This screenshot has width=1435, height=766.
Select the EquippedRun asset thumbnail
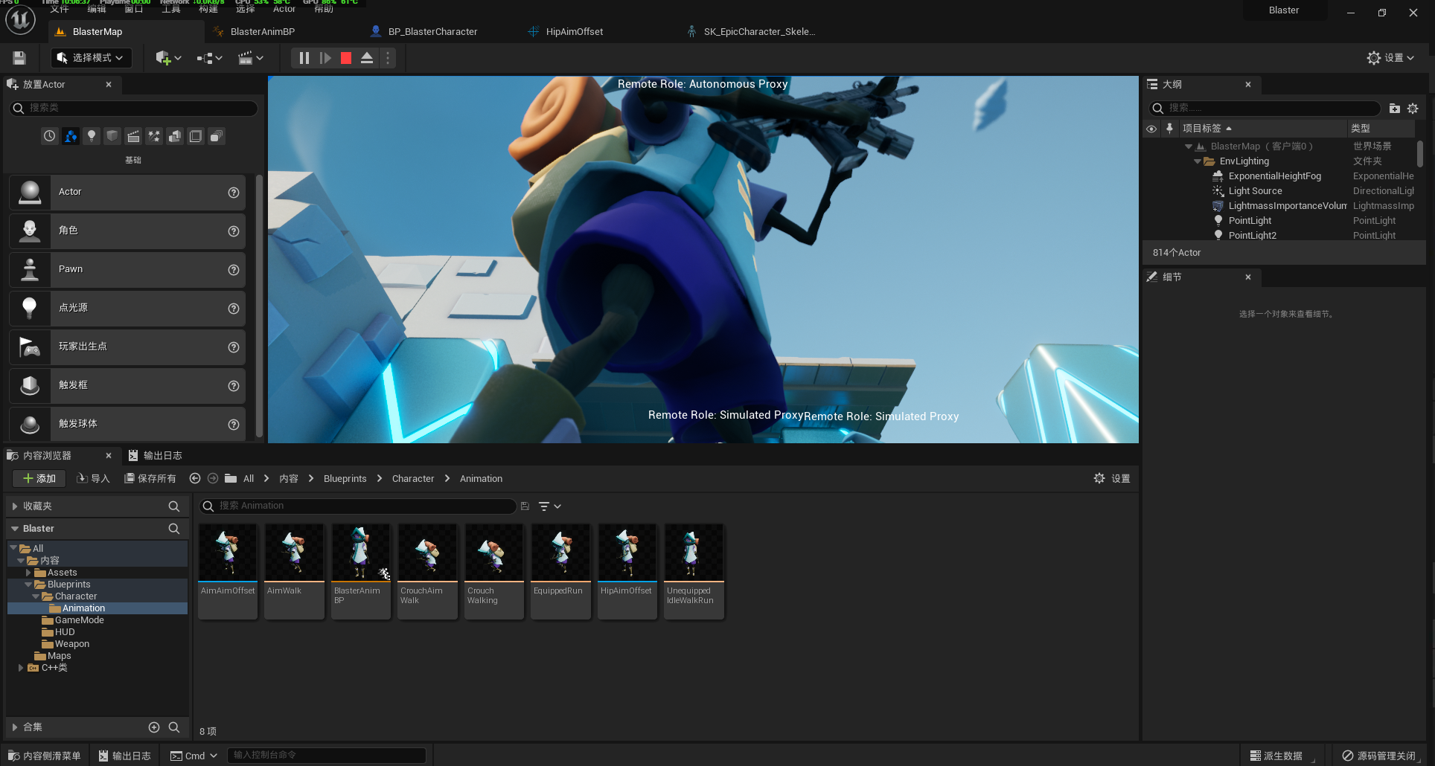click(561, 571)
